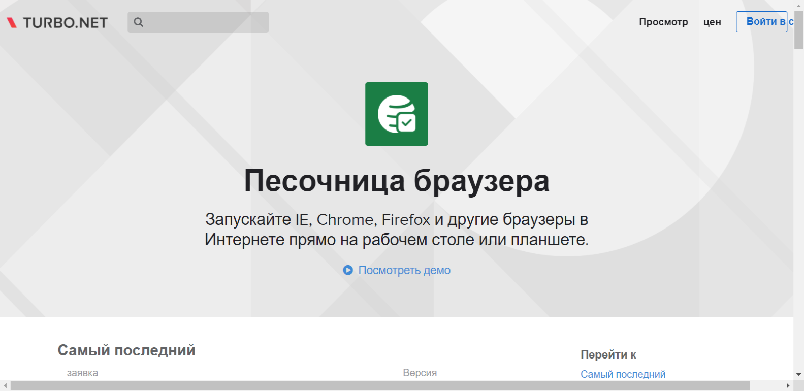Open the цен navigation item
The width and height of the screenshot is (804, 391).
pyautogui.click(x=712, y=22)
